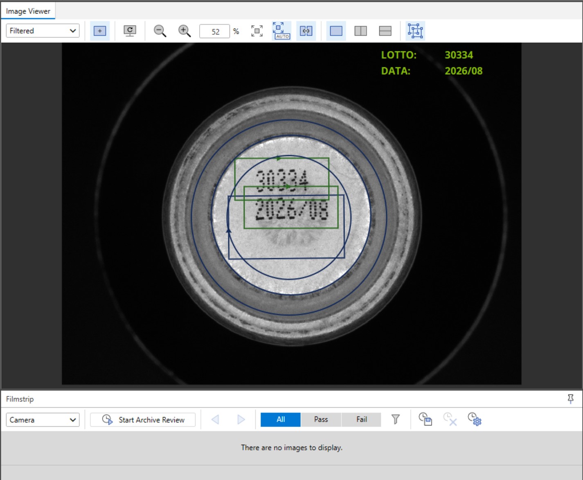Click the zoom in magnifier icon
The width and height of the screenshot is (583, 480).
coord(185,31)
